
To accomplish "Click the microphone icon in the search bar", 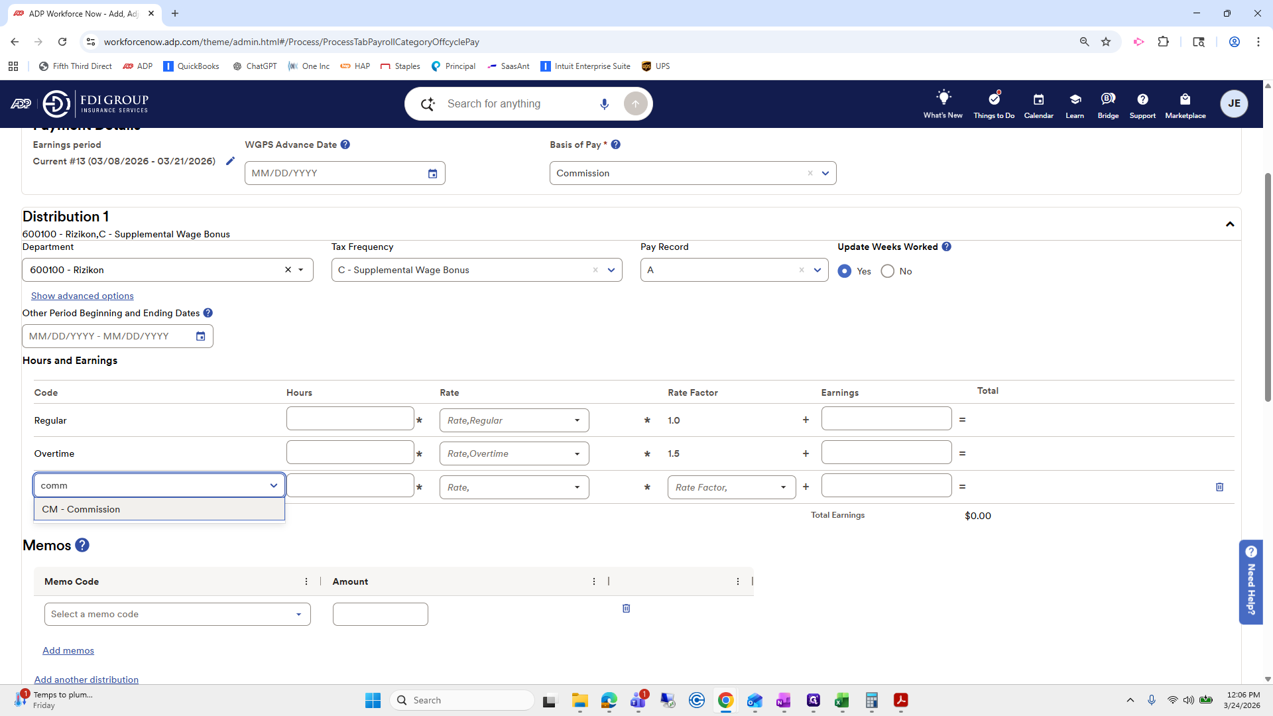I will [x=604, y=104].
